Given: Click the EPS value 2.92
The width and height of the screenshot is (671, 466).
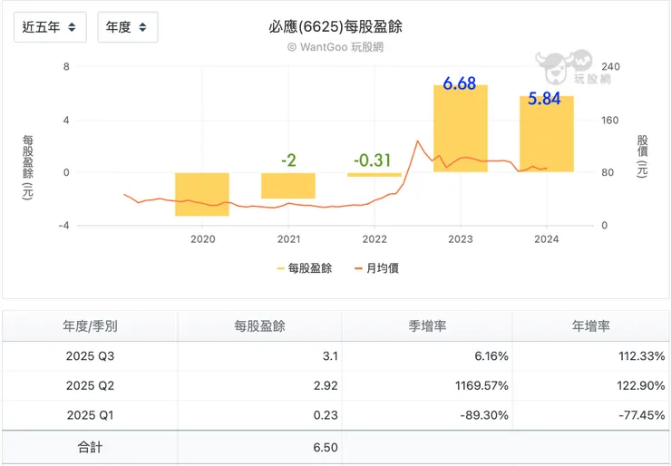Looking at the screenshot, I should (x=326, y=385).
